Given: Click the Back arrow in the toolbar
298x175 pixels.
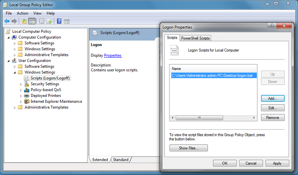Looking at the screenshot, I should (7, 21).
